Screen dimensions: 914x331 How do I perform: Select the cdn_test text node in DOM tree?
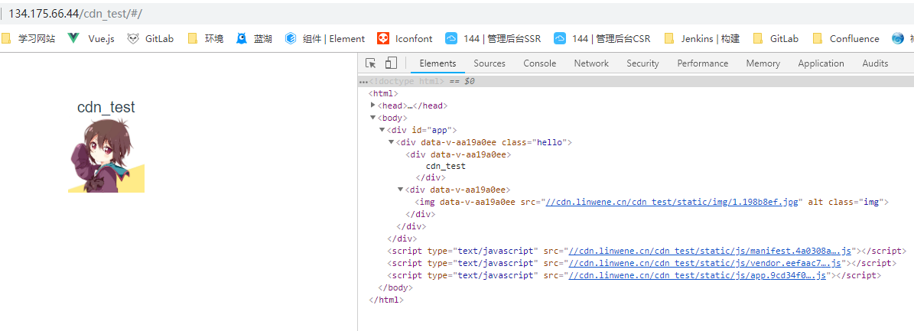[446, 166]
